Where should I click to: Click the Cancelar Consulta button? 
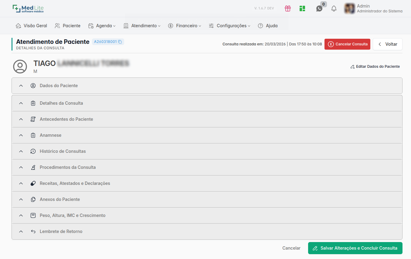[x=347, y=44]
